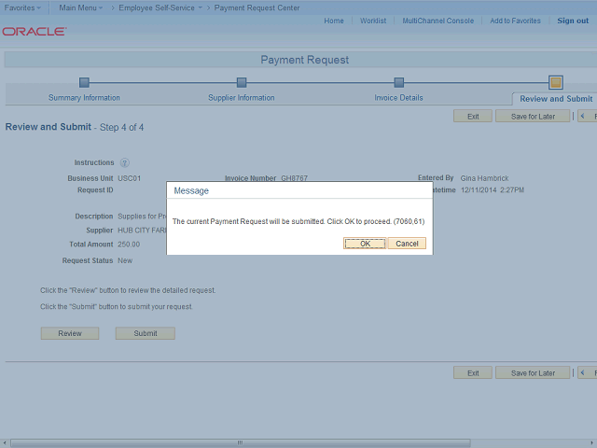The image size is (597, 448).
Task: Open the Review and Submit tab
Action: (x=556, y=99)
